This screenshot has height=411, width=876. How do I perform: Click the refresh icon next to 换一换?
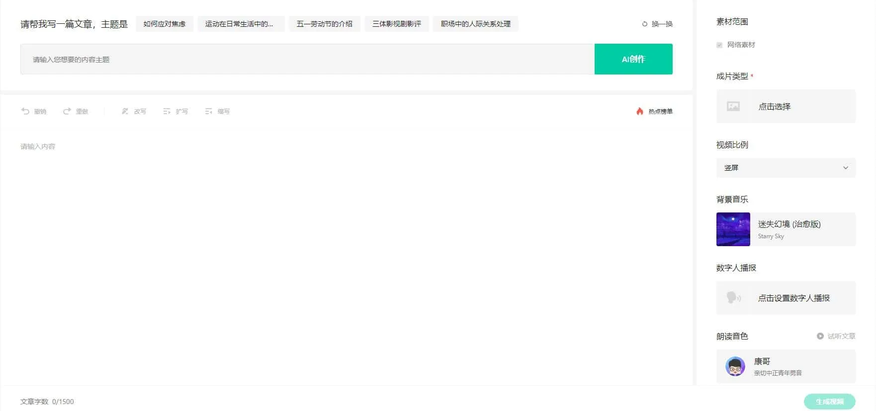[x=645, y=24]
